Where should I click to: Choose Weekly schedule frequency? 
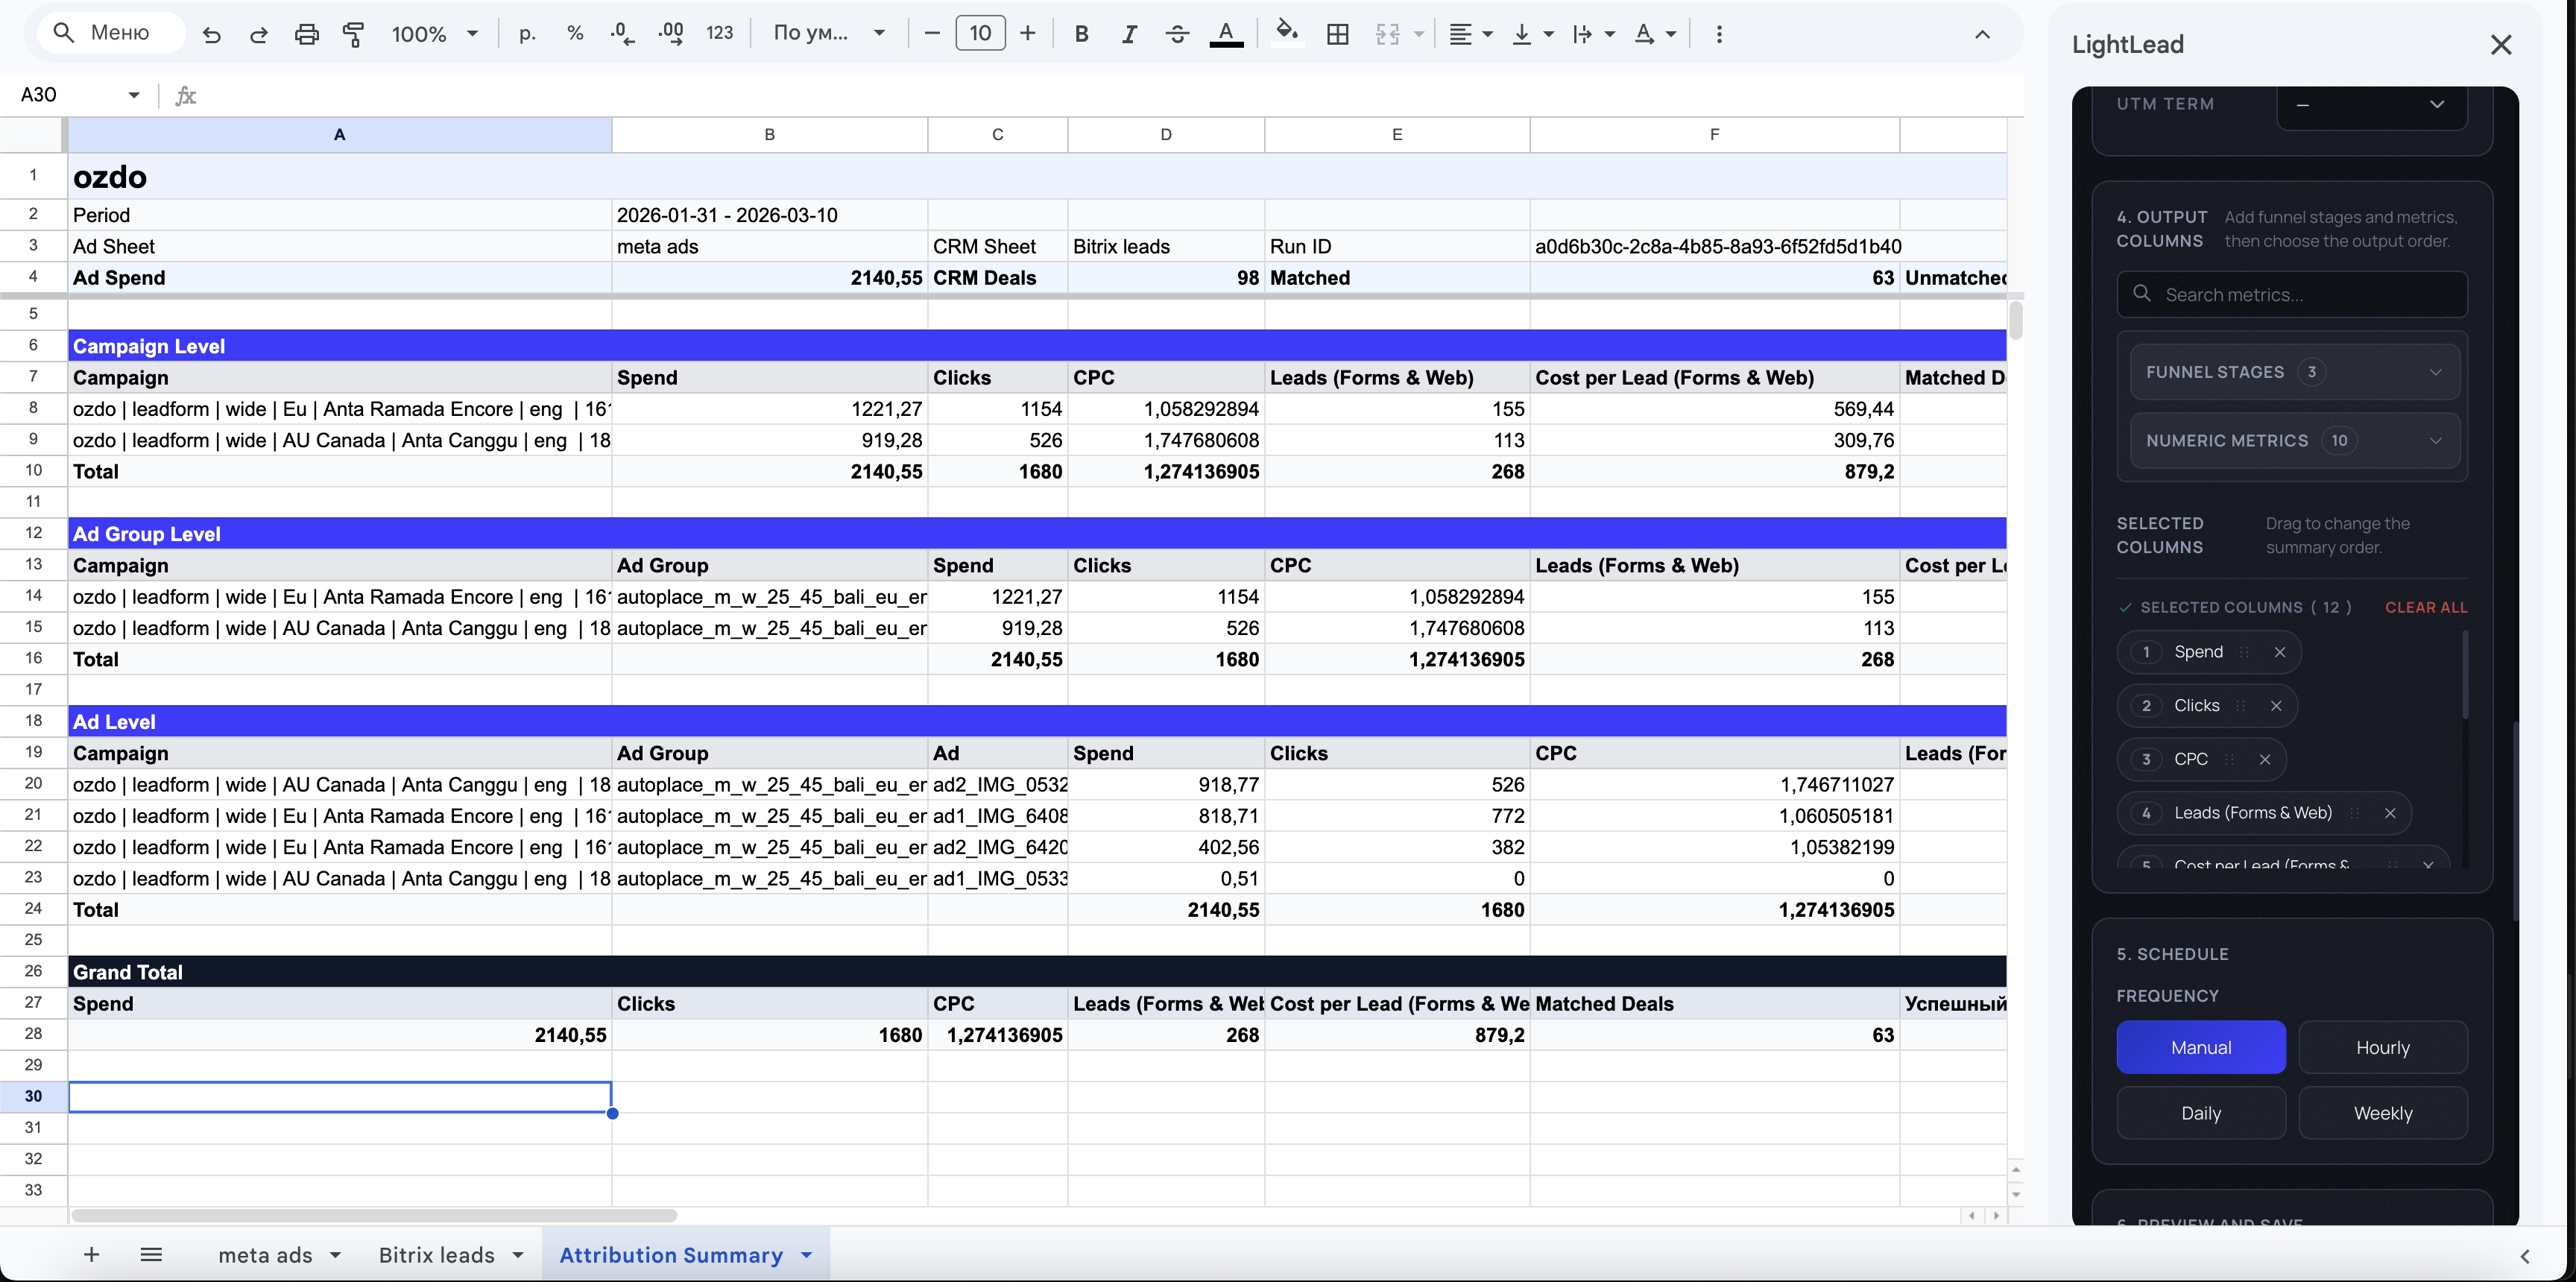pyautogui.click(x=2382, y=1113)
